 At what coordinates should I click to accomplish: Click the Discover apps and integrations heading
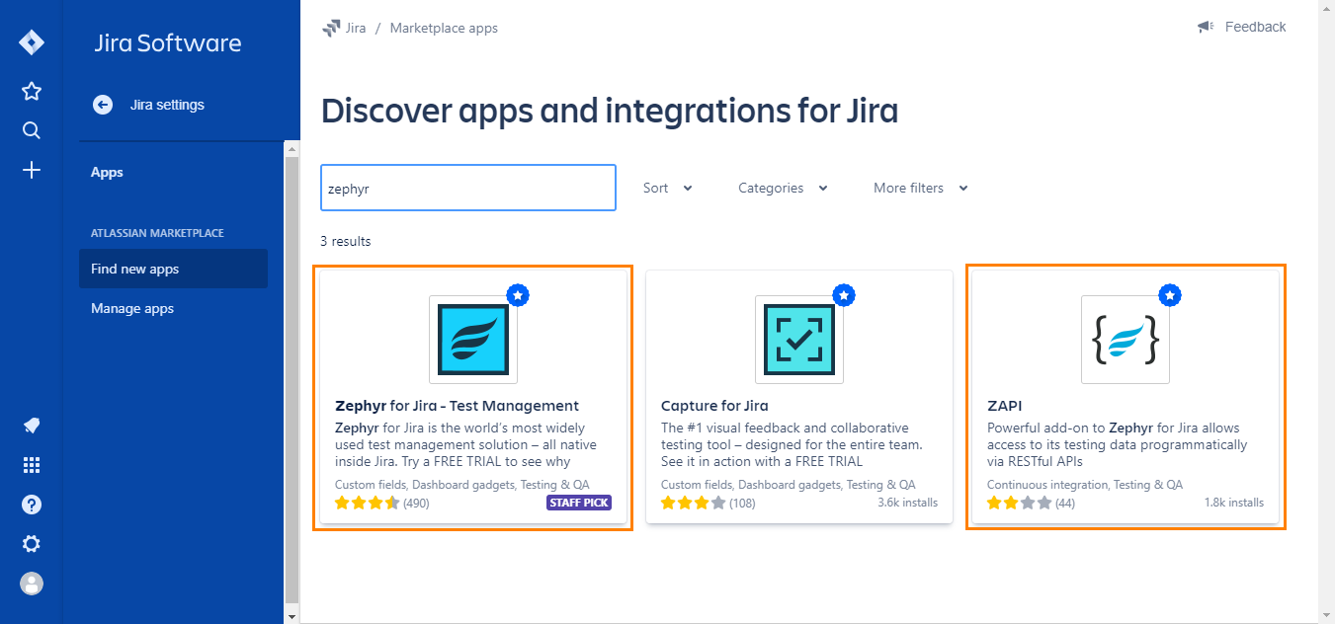tap(610, 111)
